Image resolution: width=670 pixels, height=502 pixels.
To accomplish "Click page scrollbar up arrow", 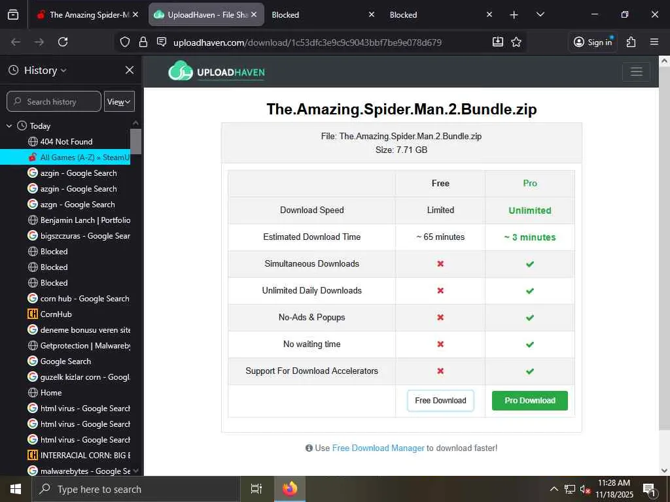I will pos(665,61).
